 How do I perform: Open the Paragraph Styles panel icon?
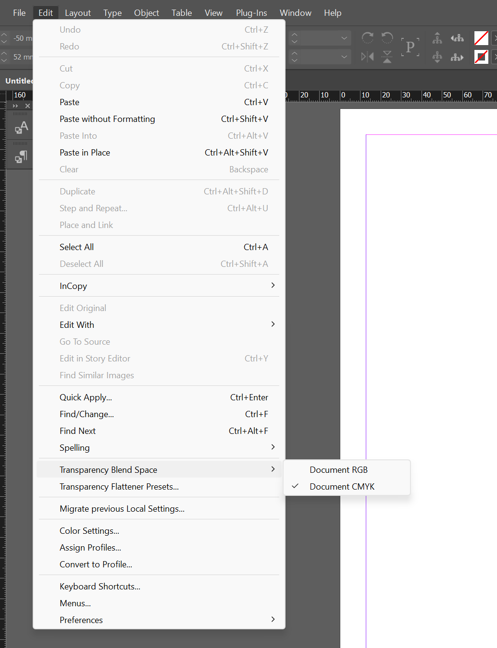click(x=21, y=156)
